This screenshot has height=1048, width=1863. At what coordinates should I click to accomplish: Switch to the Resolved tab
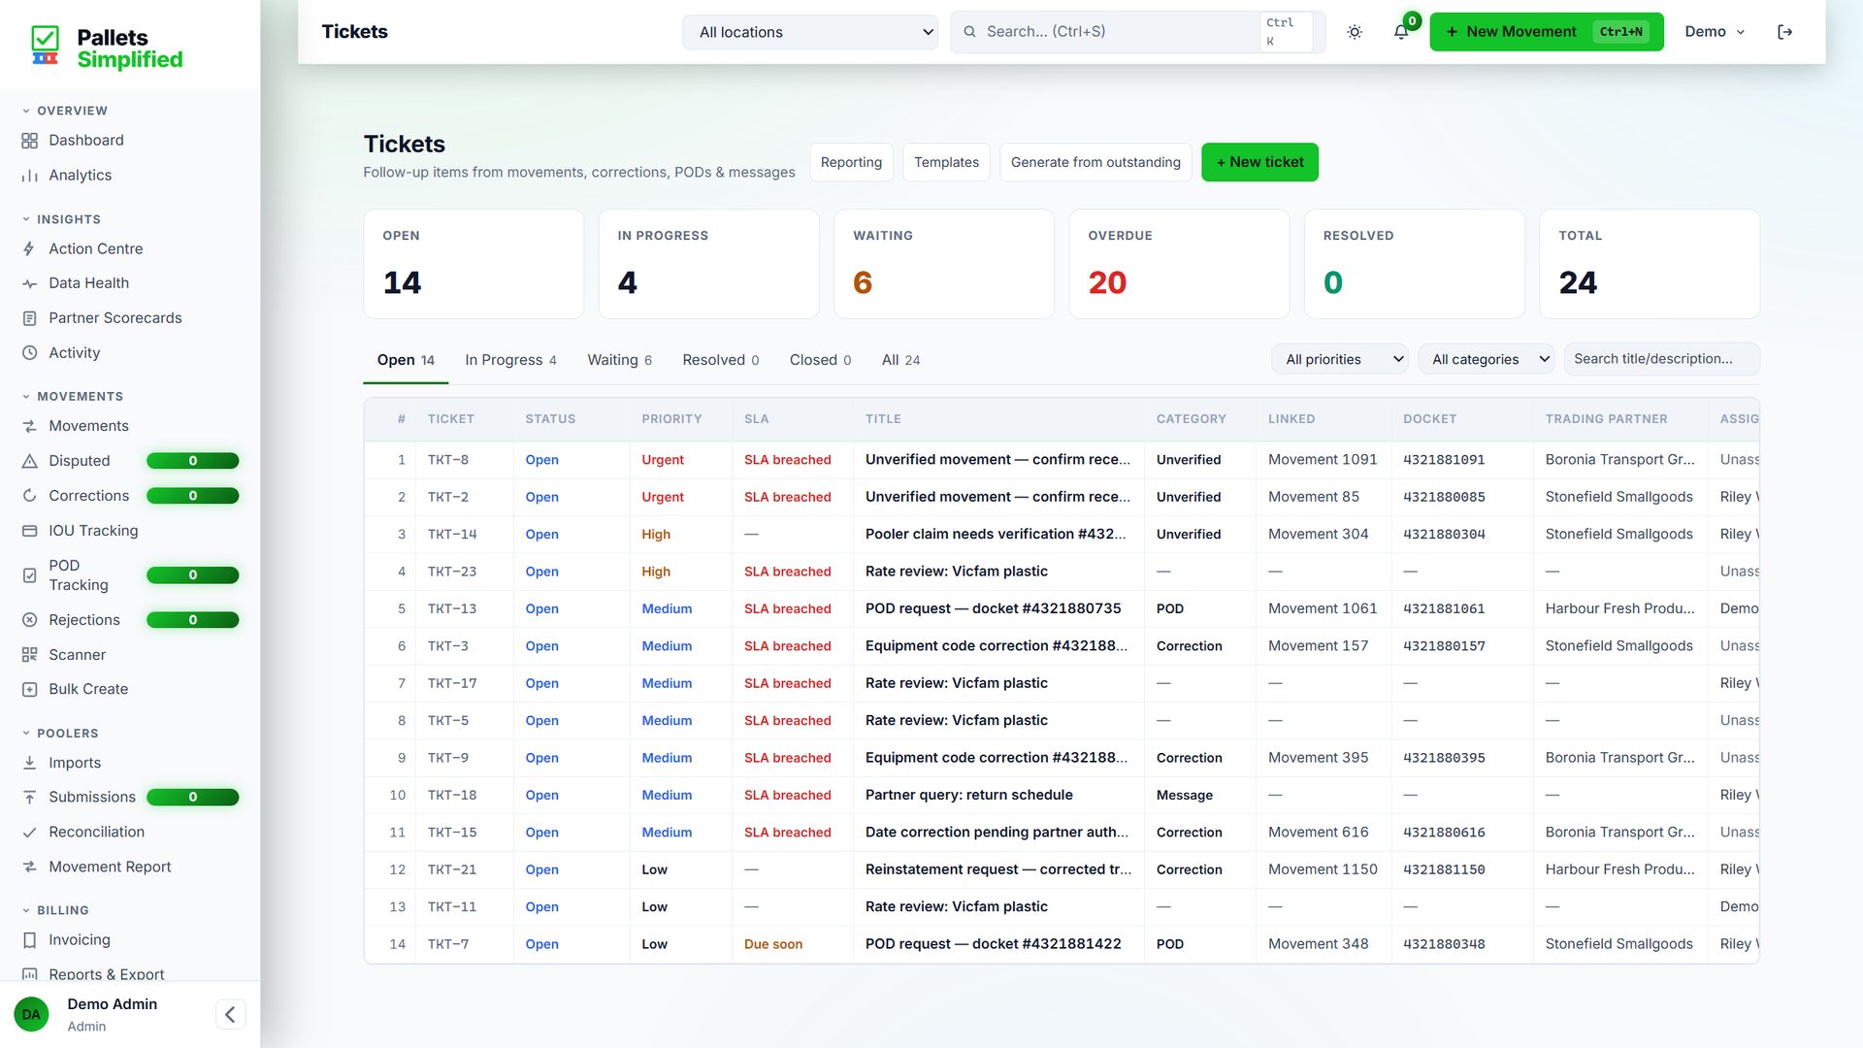tap(720, 360)
